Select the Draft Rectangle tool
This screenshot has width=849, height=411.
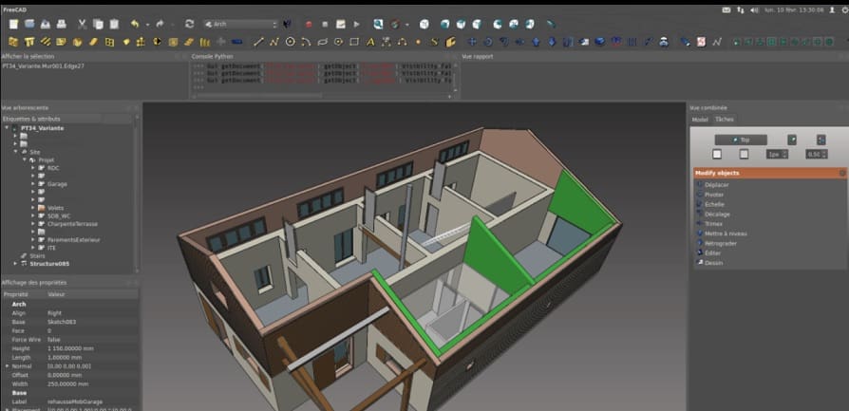coord(354,42)
